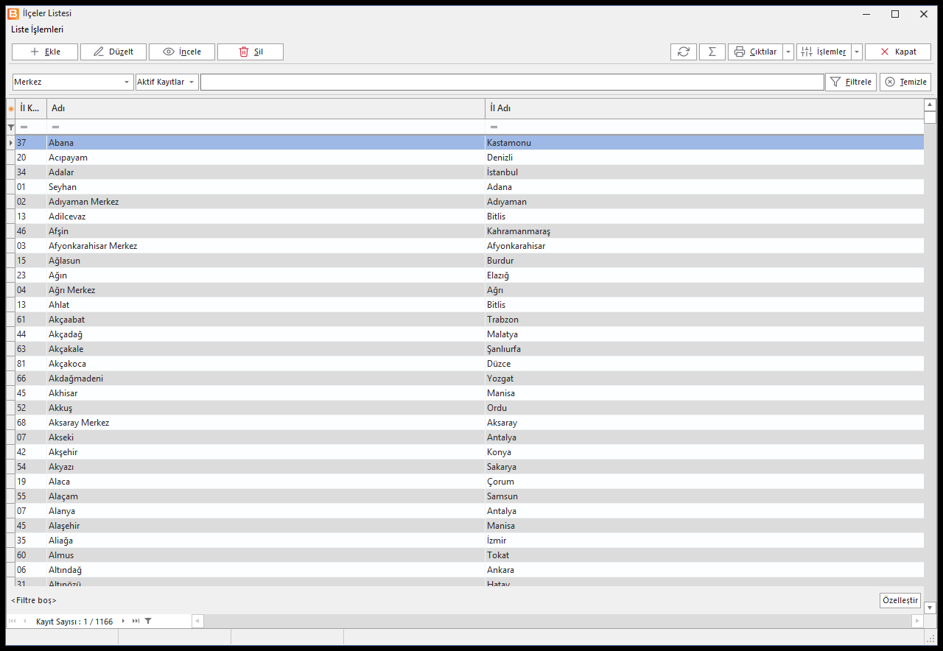This screenshot has width=943, height=651.
Task: Click the Kapat close button
Action: 898,52
